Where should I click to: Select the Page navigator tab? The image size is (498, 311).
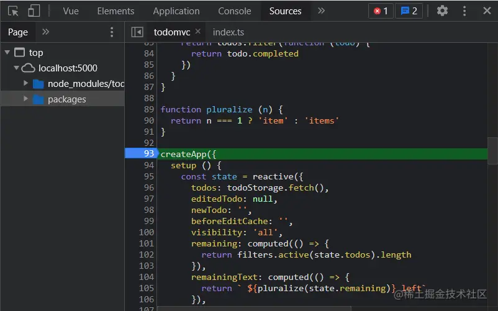pyautogui.click(x=18, y=32)
